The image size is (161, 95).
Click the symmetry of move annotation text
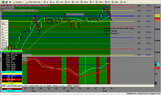(x=119, y=31)
